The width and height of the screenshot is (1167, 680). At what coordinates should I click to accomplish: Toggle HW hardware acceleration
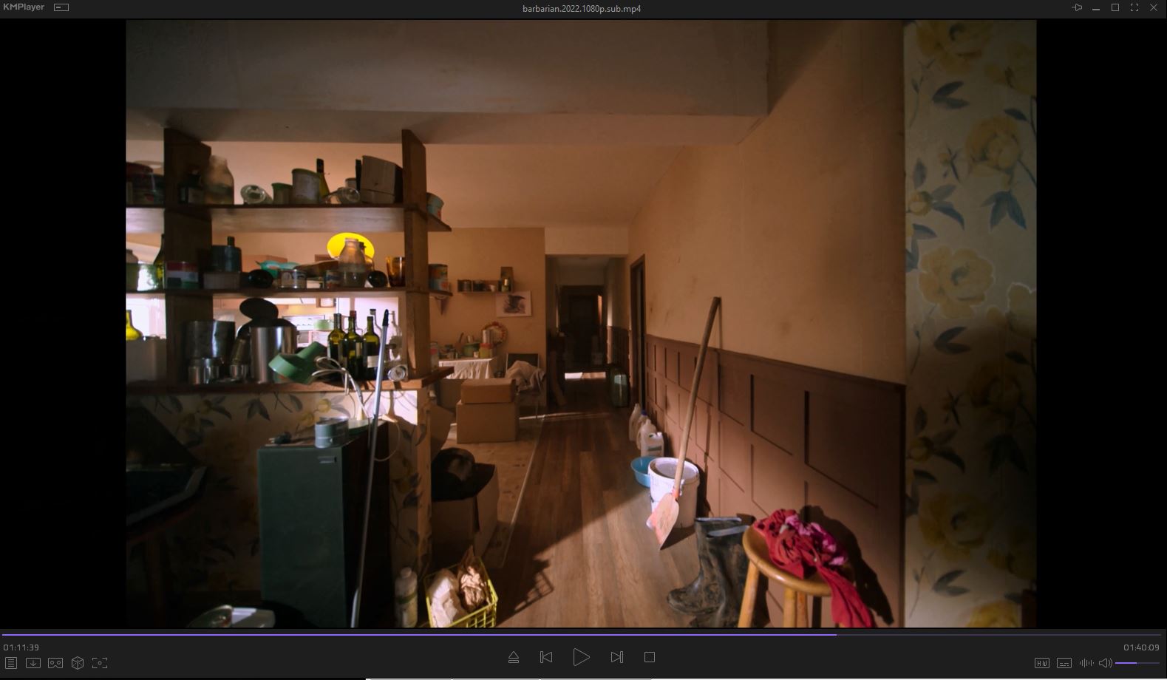[1041, 663]
